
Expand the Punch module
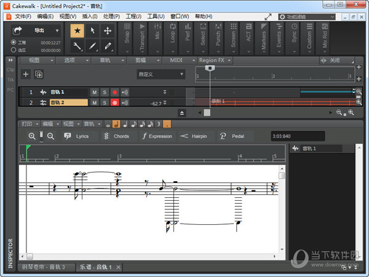(x=218, y=39)
